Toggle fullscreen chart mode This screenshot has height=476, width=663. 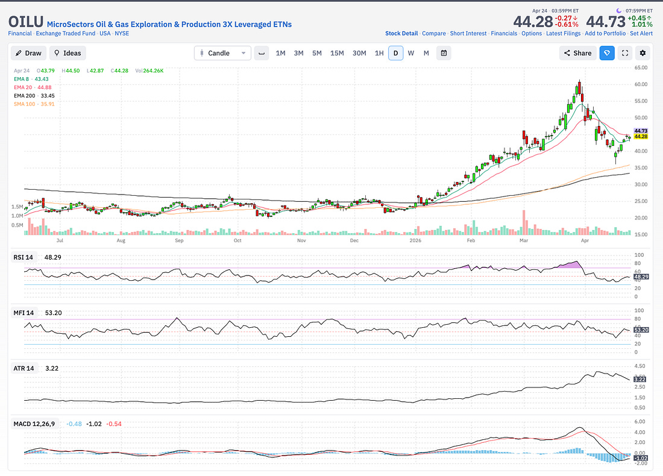pos(625,53)
